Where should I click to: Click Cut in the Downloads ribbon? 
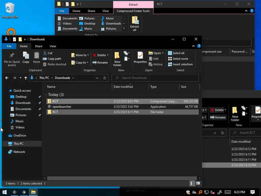[48, 53]
